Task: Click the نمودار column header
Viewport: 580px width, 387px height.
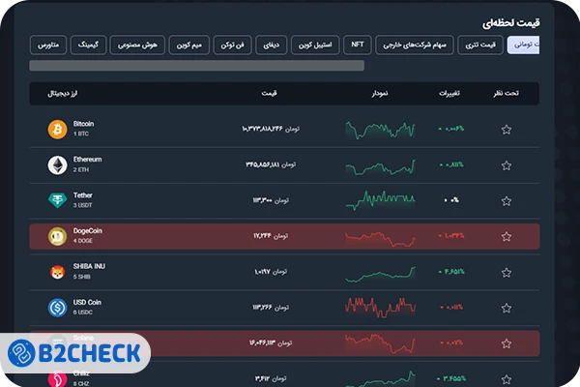Action: (x=380, y=93)
